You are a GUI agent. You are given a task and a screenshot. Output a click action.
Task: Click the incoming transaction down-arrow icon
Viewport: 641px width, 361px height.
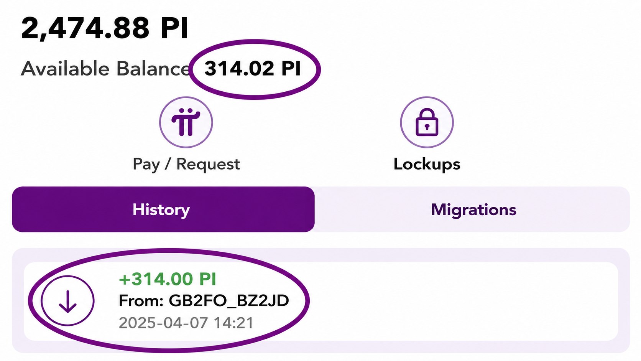[67, 300]
